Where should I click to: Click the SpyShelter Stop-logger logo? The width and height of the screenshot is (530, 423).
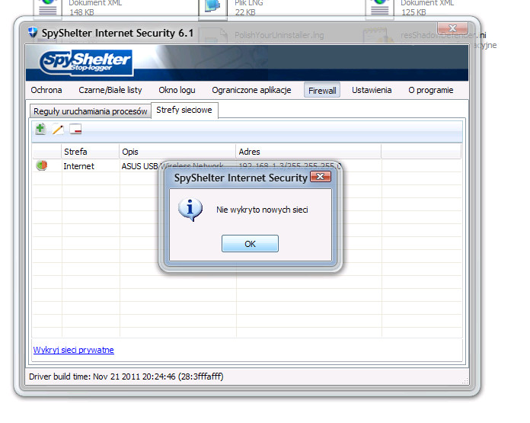pos(87,62)
